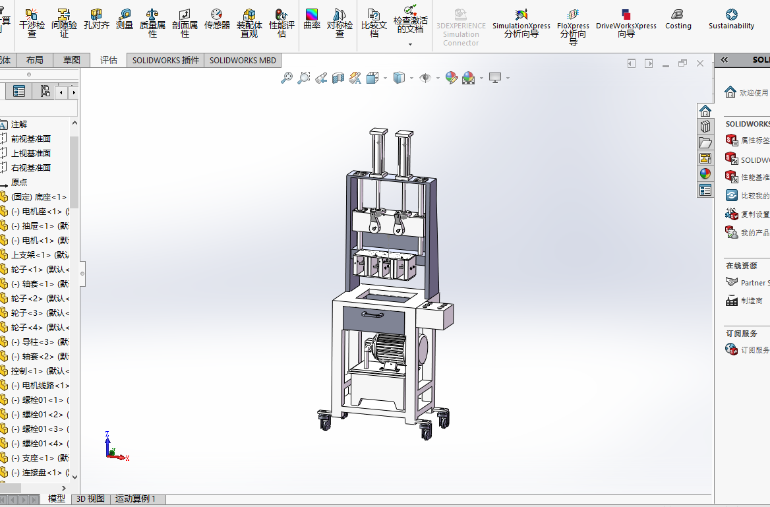Click 性能基准 link in task pane

(x=755, y=177)
